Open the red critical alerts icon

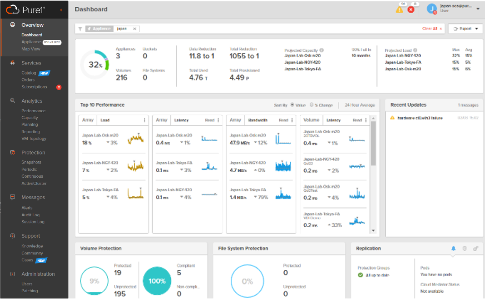click(x=411, y=10)
